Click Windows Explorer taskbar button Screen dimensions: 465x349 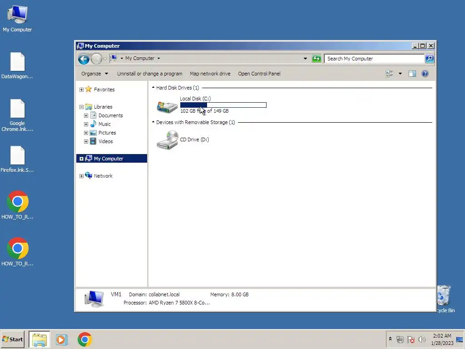pos(40,339)
